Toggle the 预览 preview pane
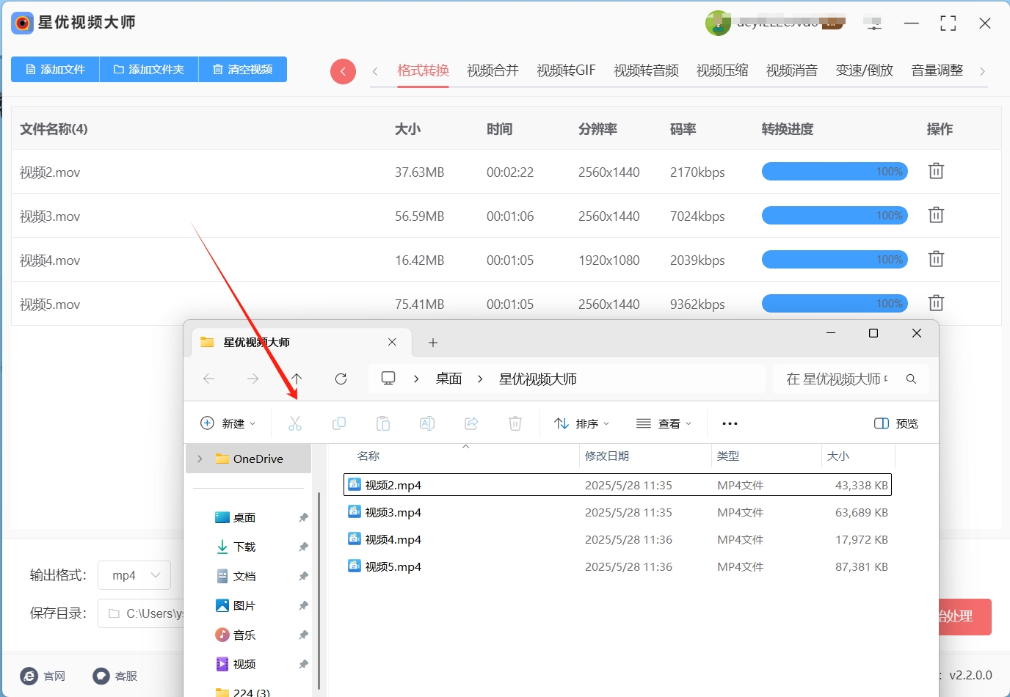Screen dimensions: 1010x697 click(x=896, y=423)
